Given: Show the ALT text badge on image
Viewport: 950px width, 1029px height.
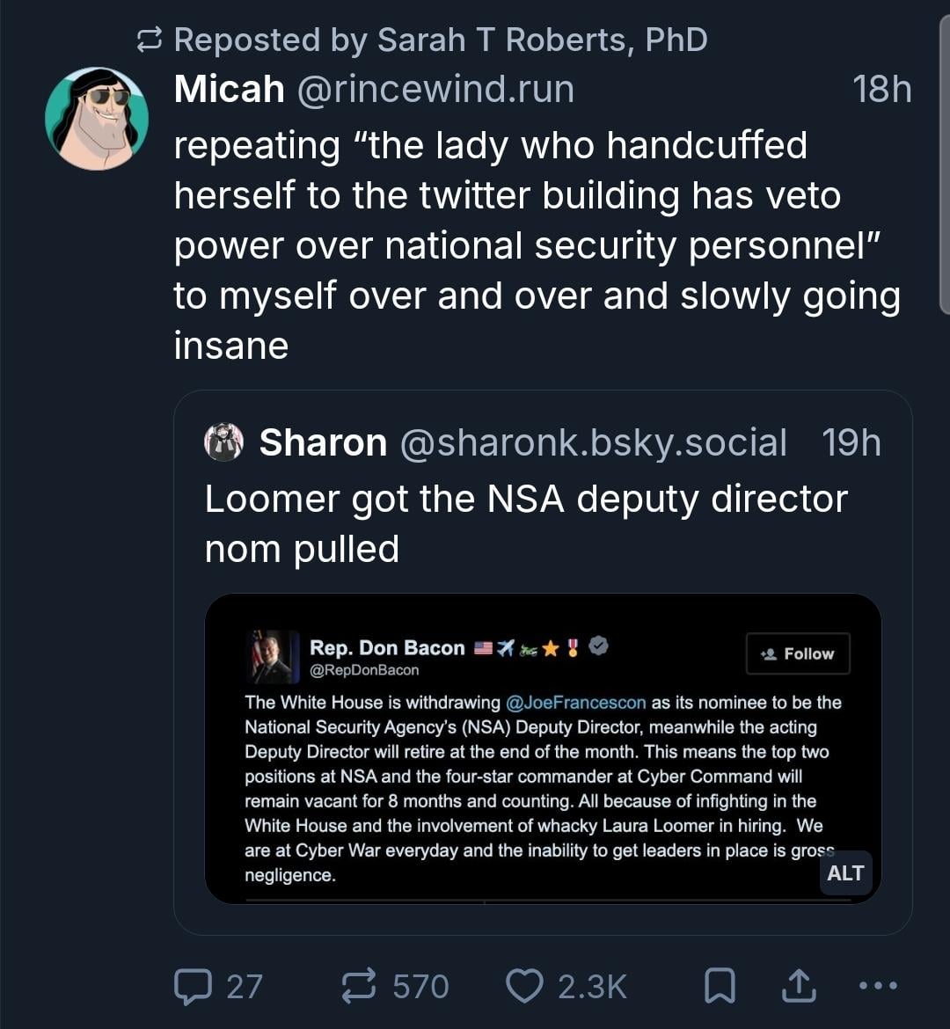Looking at the screenshot, I should pos(845,872).
